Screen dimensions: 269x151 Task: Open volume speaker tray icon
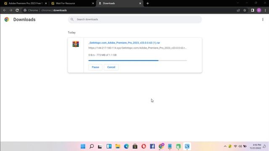tap(240, 146)
